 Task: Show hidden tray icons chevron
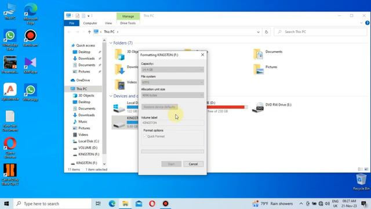click(x=301, y=204)
